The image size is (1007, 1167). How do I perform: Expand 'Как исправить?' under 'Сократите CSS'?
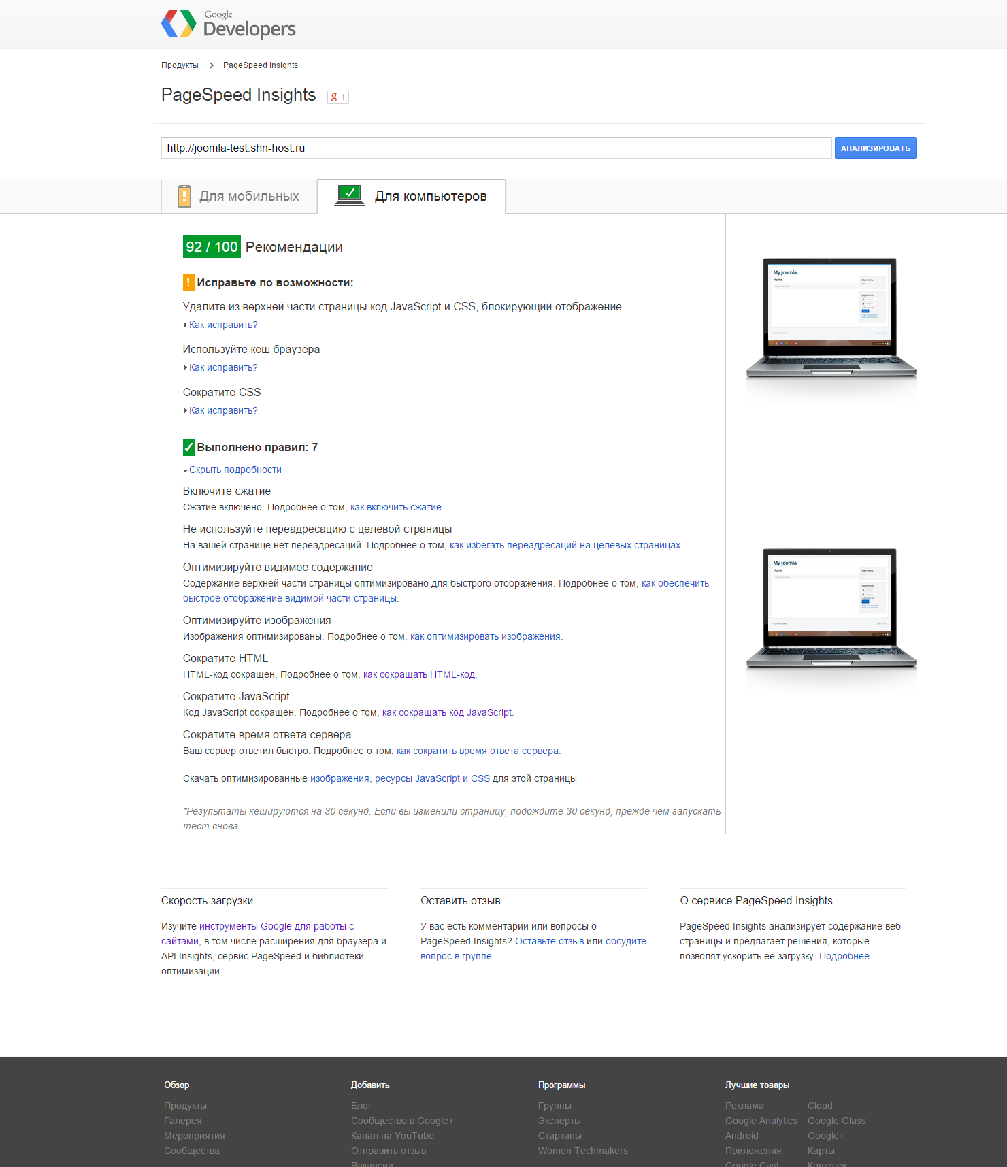point(223,410)
